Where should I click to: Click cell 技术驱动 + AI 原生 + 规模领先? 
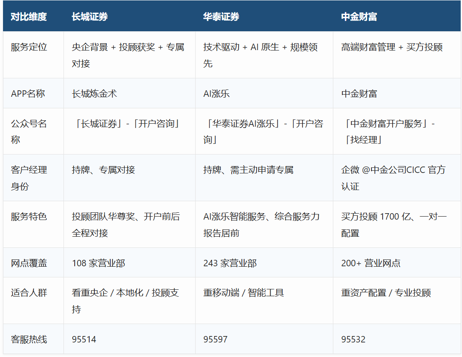coord(264,55)
